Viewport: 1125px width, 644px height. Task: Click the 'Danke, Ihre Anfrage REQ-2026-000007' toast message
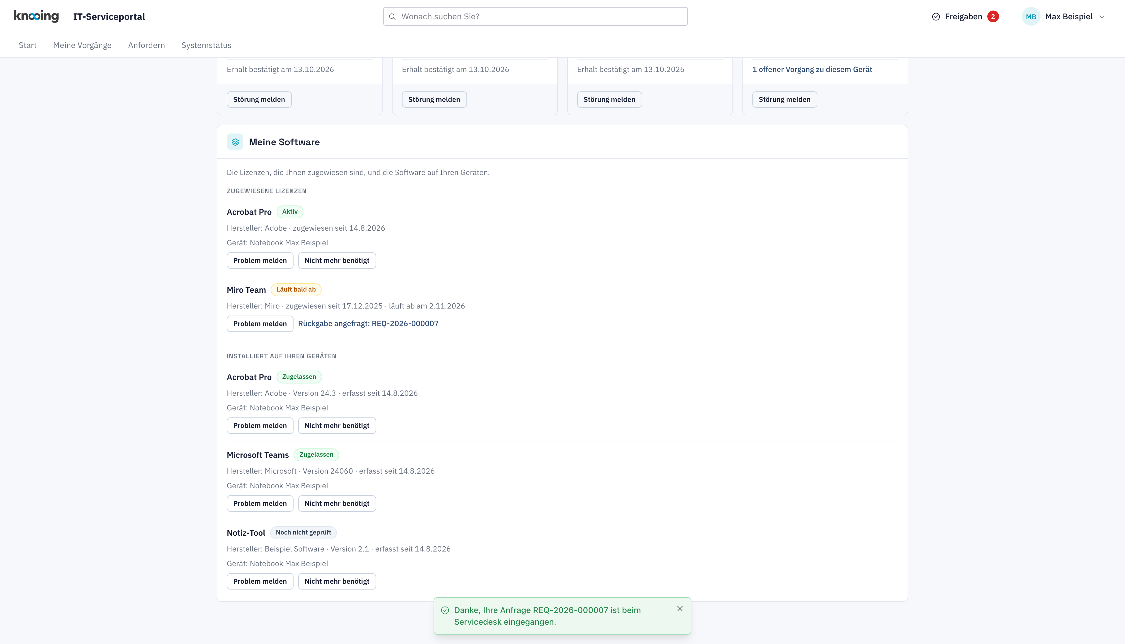(548, 616)
